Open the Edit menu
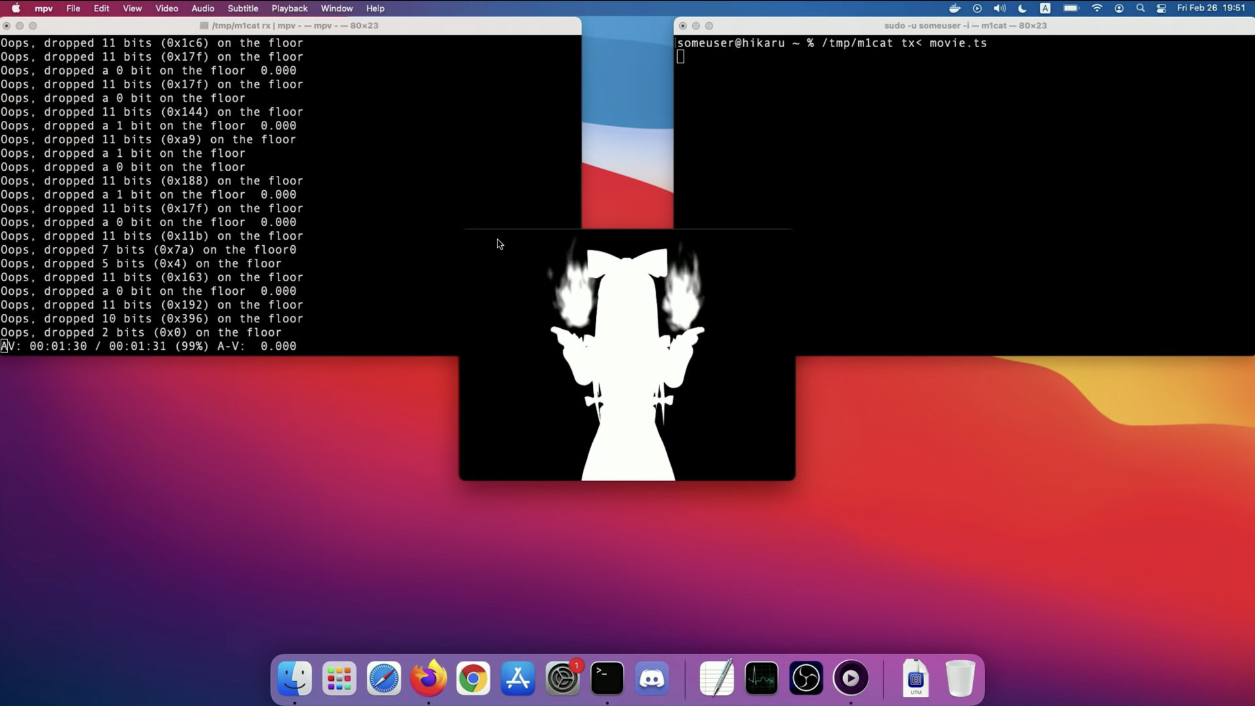 point(101,8)
